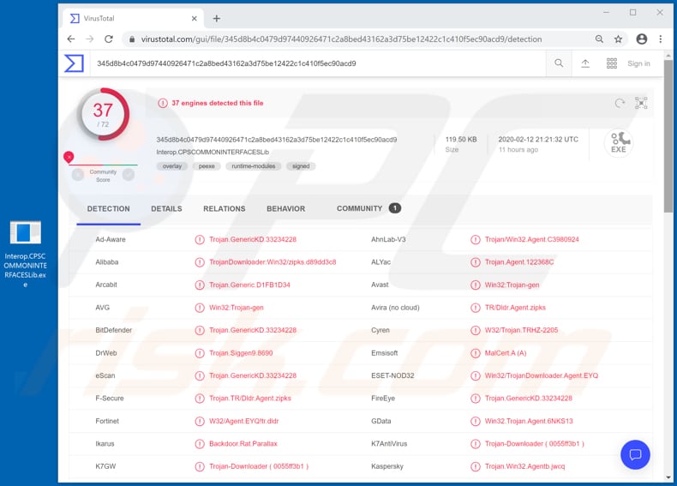Viewport: 677px width, 486px height.
Task: Click the 37 engines detected alert icon
Action: [162, 103]
